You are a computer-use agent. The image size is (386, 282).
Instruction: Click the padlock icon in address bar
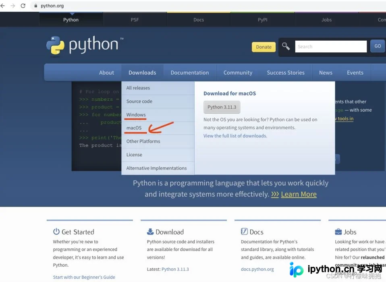tap(36, 6)
